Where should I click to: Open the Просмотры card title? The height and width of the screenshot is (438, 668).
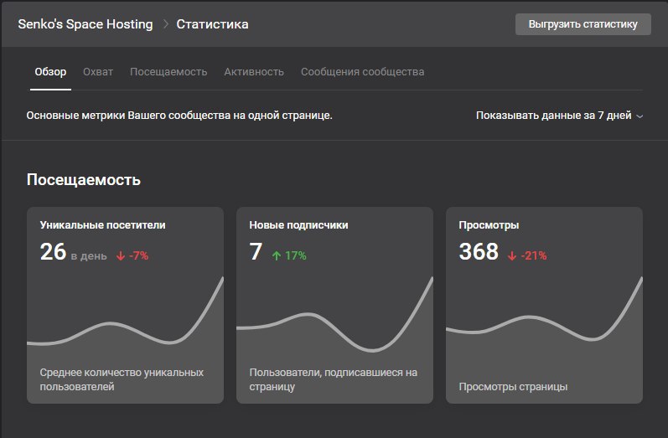point(489,224)
